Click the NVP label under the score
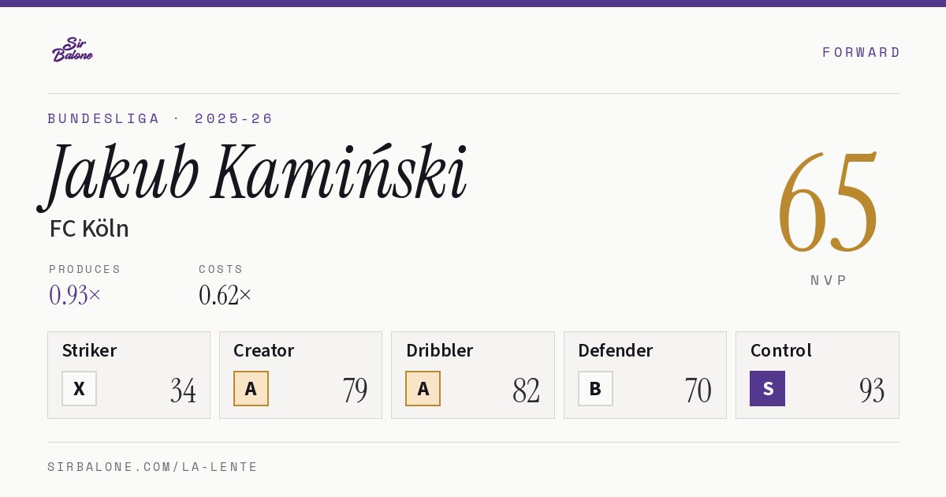946x497 pixels. pos(829,280)
